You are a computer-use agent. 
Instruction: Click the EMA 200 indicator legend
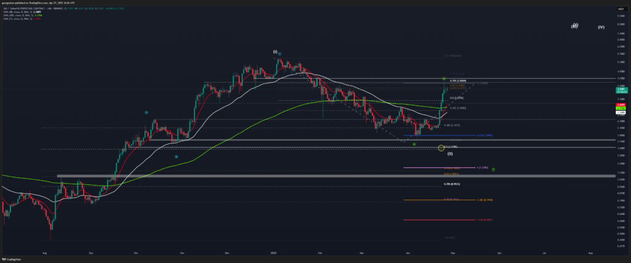point(18,15)
